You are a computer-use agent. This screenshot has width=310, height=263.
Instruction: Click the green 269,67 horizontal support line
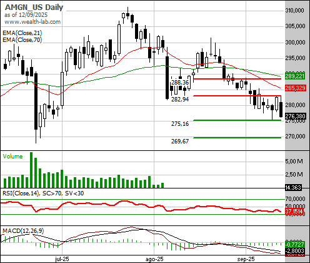(x=237, y=138)
